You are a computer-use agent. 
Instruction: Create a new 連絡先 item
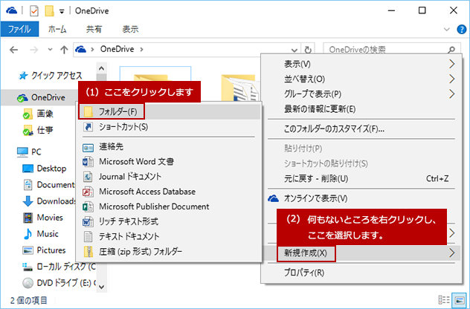169,147
